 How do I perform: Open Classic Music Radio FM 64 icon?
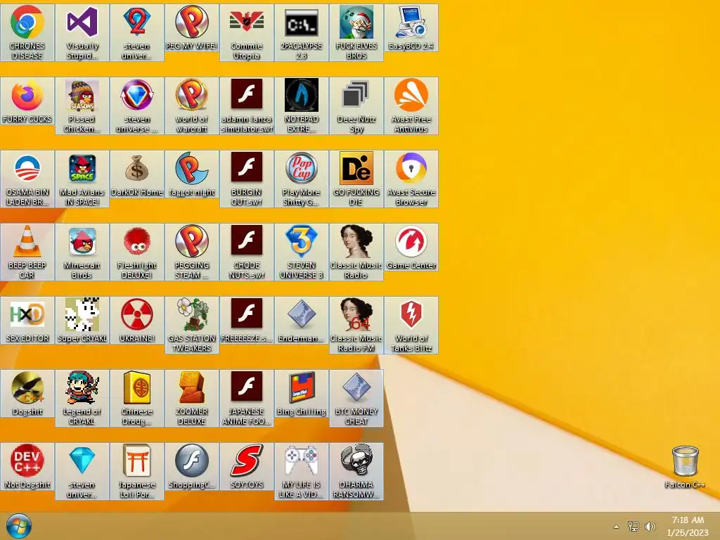tap(356, 325)
